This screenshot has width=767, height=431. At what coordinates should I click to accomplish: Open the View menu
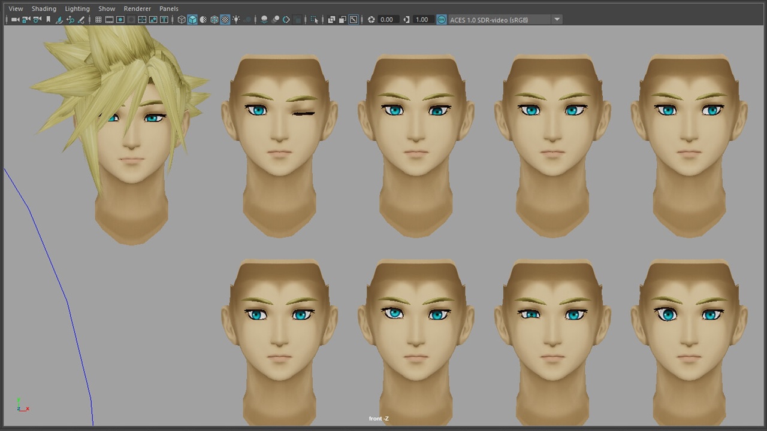(x=16, y=9)
